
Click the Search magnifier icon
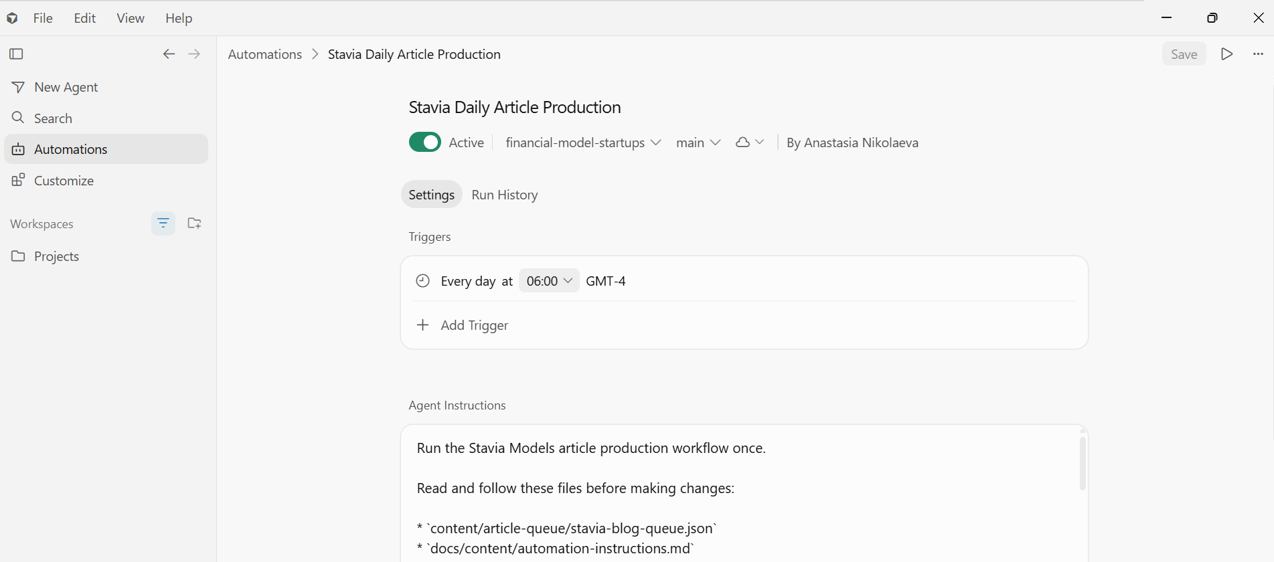(x=18, y=118)
